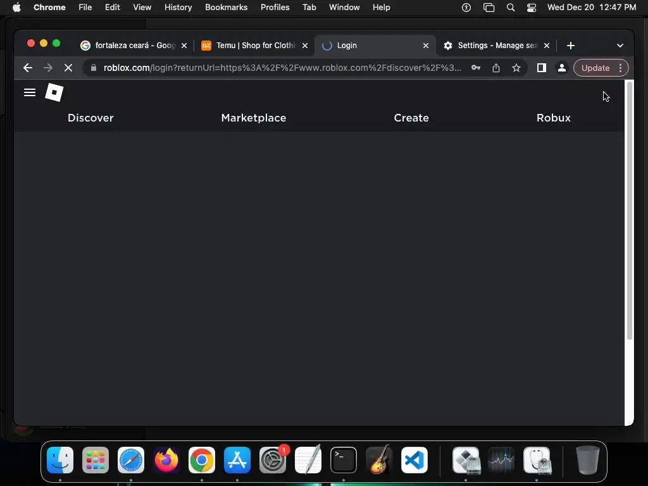The width and height of the screenshot is (648, 486).
Task: Open the Chrome three-dot menu
Action: pos(620,68)
